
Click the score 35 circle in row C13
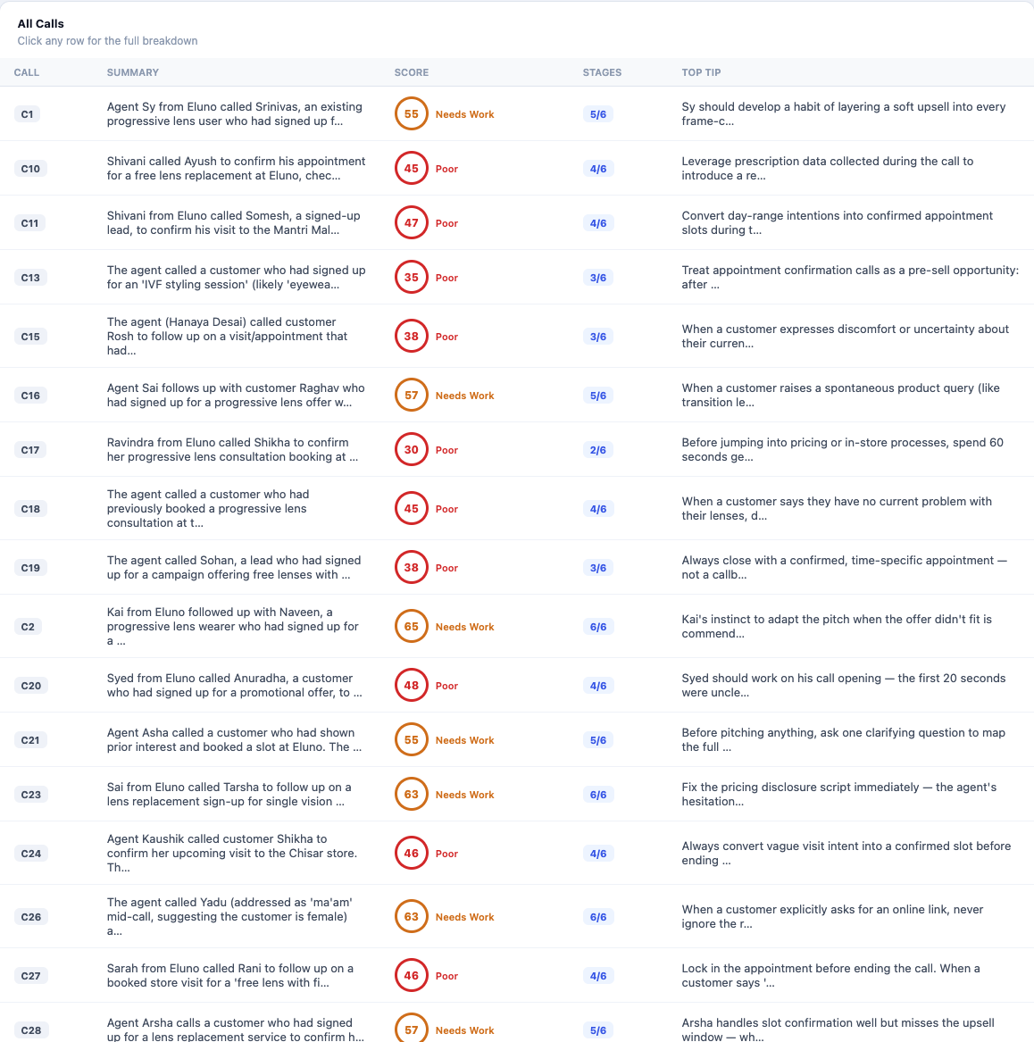click(x=411, y=277)
